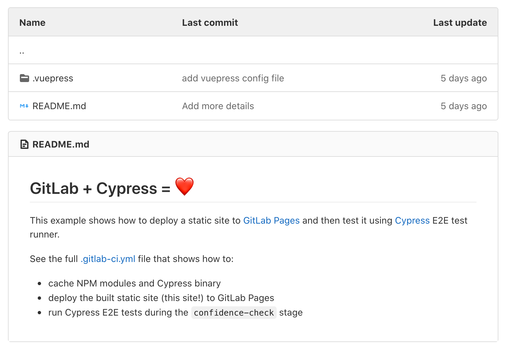Go up to parent directory (..)
The image size is (505, 348).
tap(22, 51)
